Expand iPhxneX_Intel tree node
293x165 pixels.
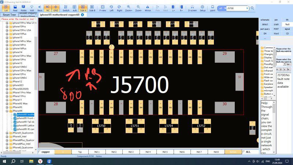[x=7, y=136]
